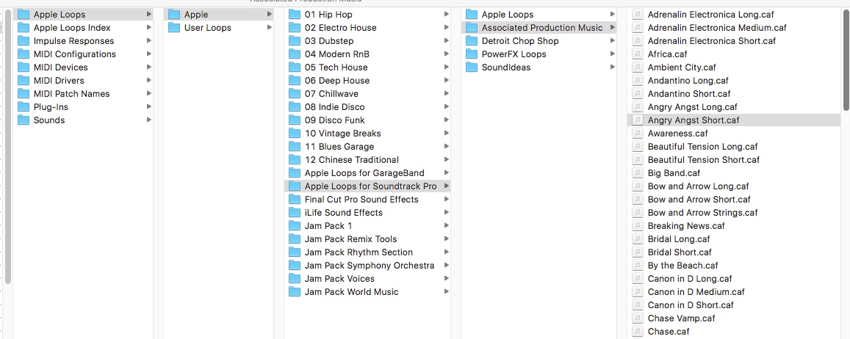
Task: Click the MIDI Devices folder icon
Action: point(24,68)
